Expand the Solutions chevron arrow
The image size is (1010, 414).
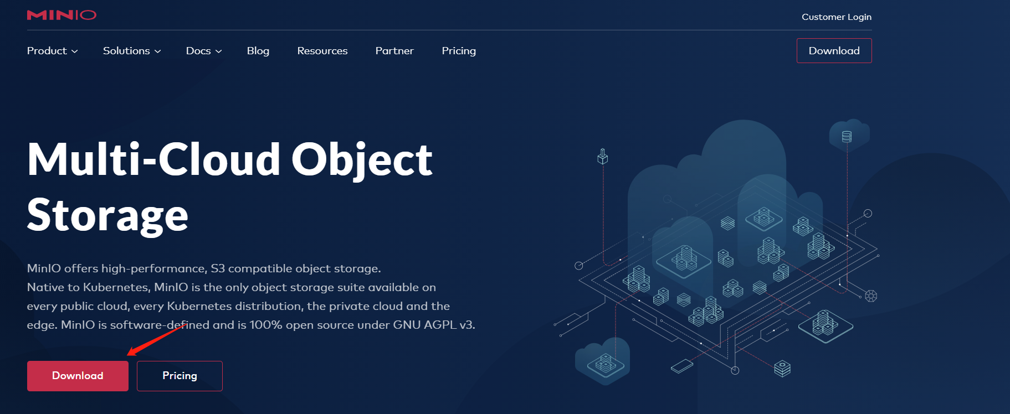157,51
